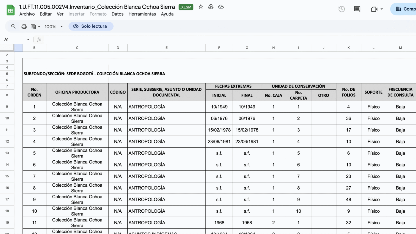The height and width of the screenshot is (234, 416).
Task: Click the Google Sheets home icon
Action: click(11, 10)
